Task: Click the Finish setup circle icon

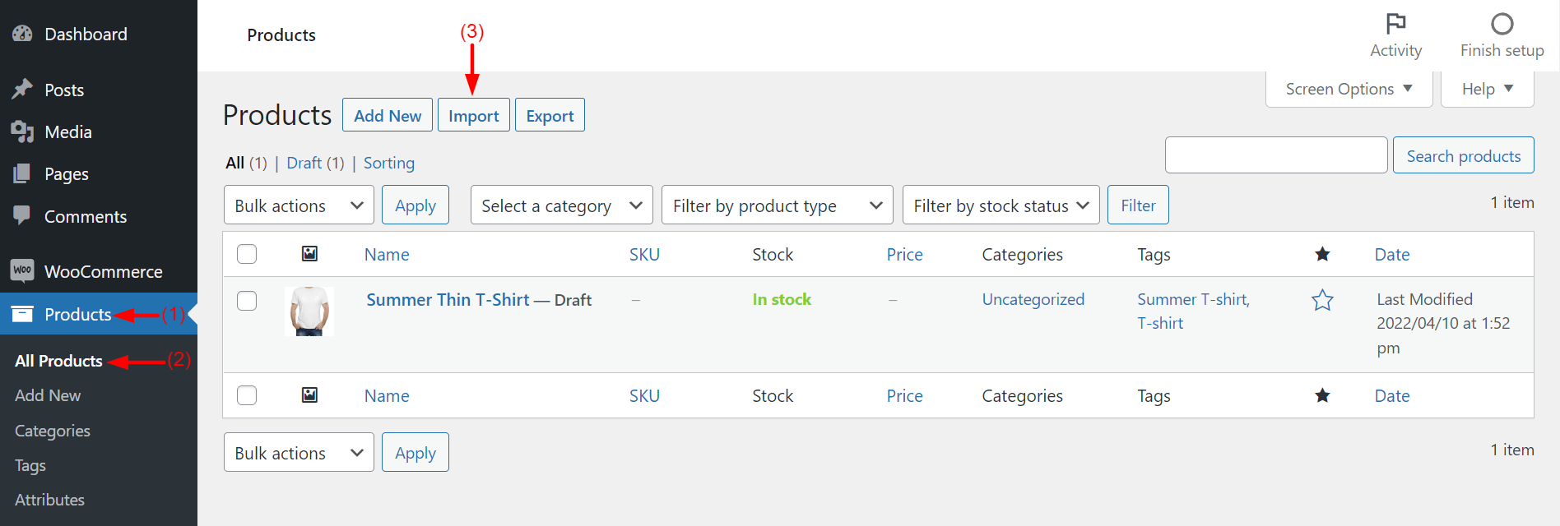Action: pyautogui.click(x=1502, y=23)
